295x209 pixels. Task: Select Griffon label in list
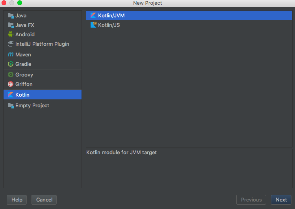(x=24, y=84)
